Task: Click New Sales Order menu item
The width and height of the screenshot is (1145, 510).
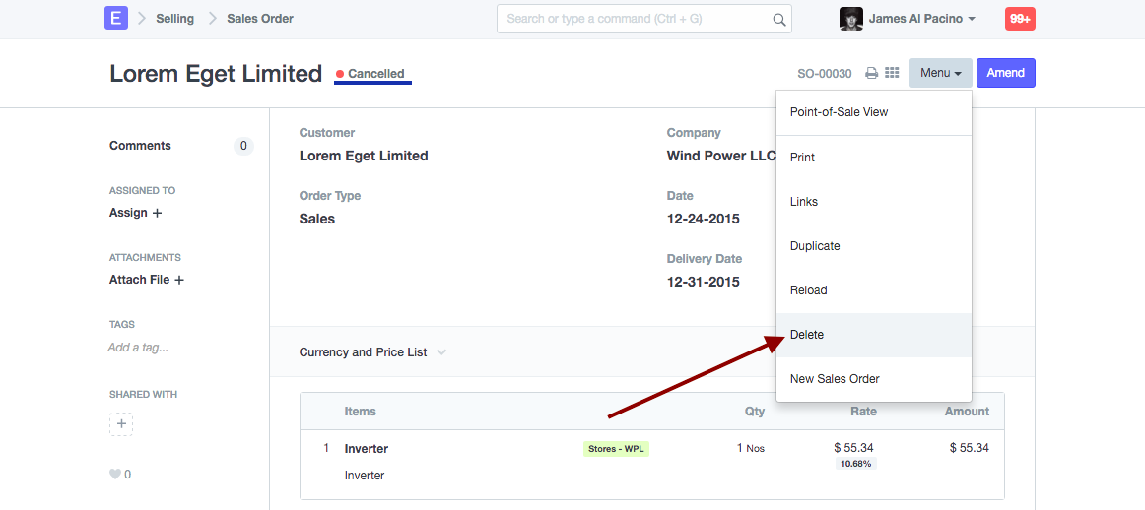Action: tap(835, 379)
